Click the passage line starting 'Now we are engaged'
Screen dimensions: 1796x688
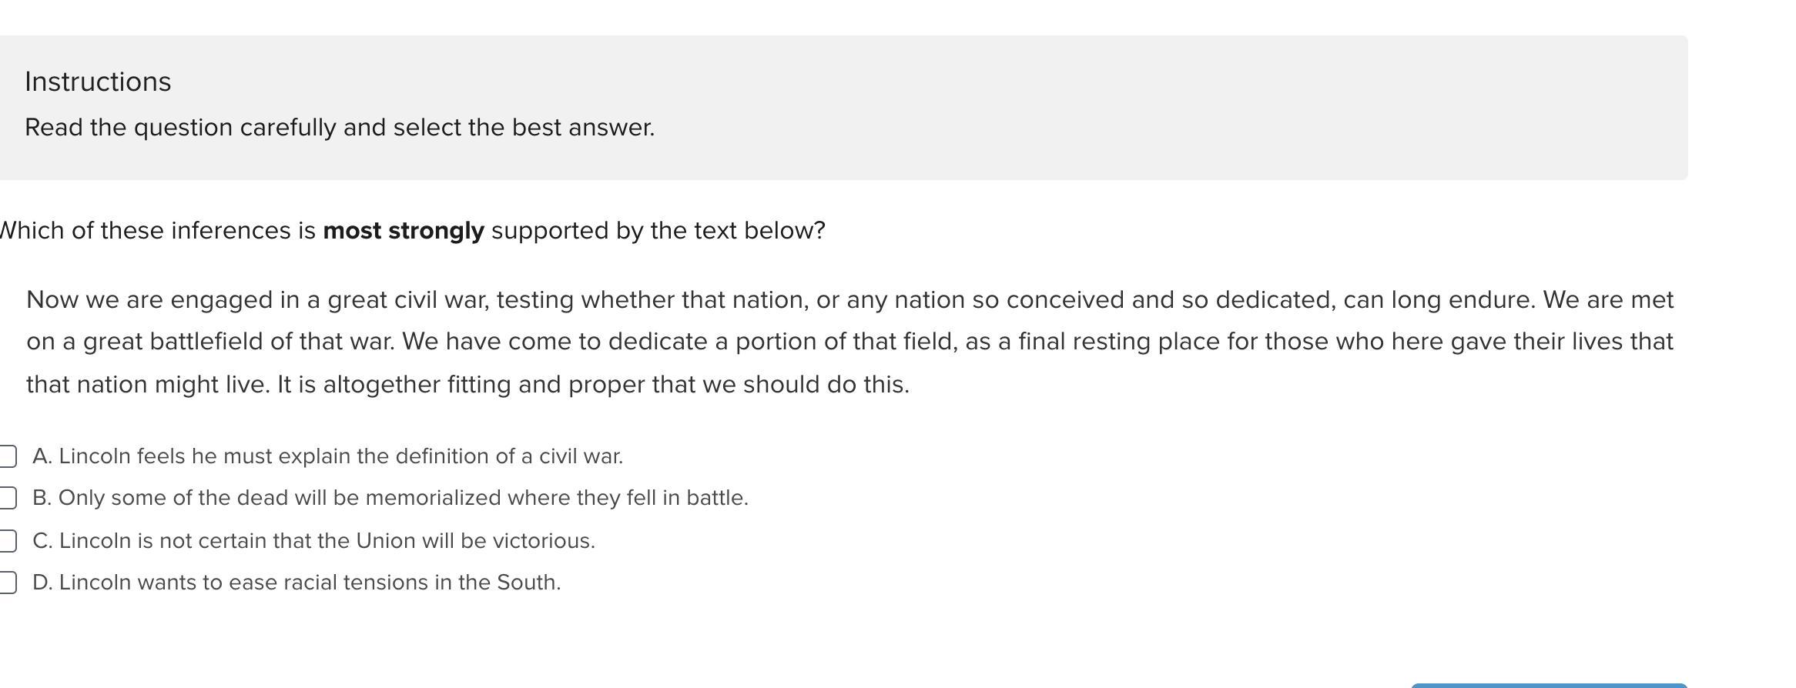pyautogui.click(x=849, y=299)
